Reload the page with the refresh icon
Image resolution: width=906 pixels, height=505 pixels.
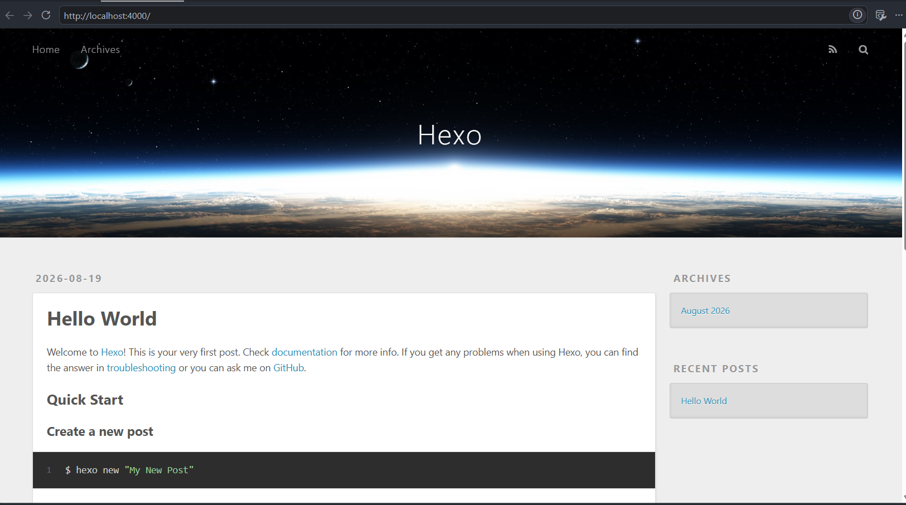click(x=46, y=15)
